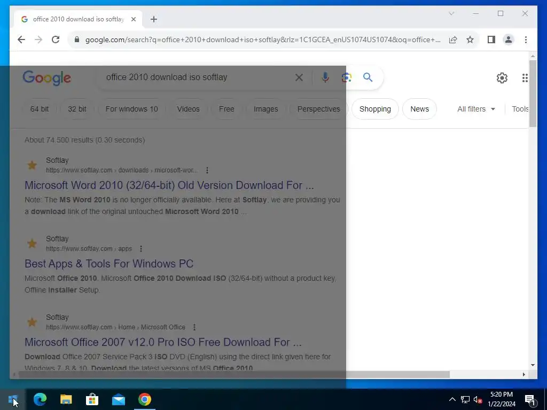
Task: Open network status in the system tray
Action: [465, 399]
